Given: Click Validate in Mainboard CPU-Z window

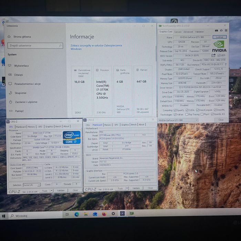Looking at the screenshot, I should [136, 188].
